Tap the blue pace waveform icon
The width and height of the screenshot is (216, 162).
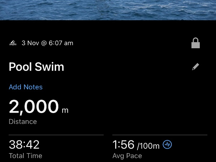point(167,145)
